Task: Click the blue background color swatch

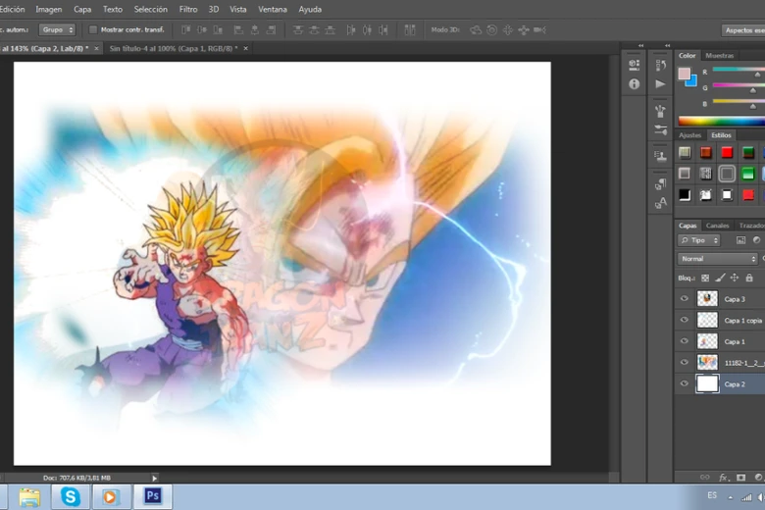Action: coord(691,81)
